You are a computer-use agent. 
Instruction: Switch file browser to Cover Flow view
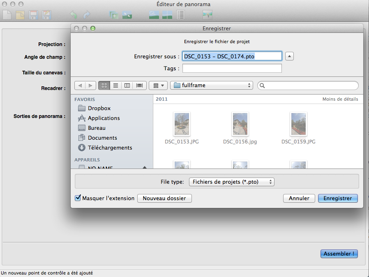[139, 85]
